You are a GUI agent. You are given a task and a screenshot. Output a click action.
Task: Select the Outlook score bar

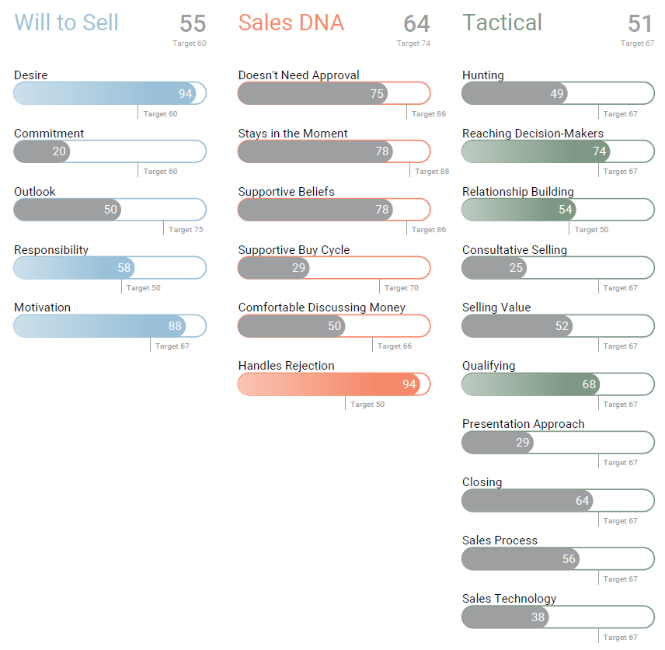(110, 210)
